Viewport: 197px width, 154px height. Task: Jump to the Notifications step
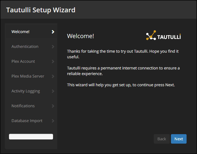tap(23, 106)
